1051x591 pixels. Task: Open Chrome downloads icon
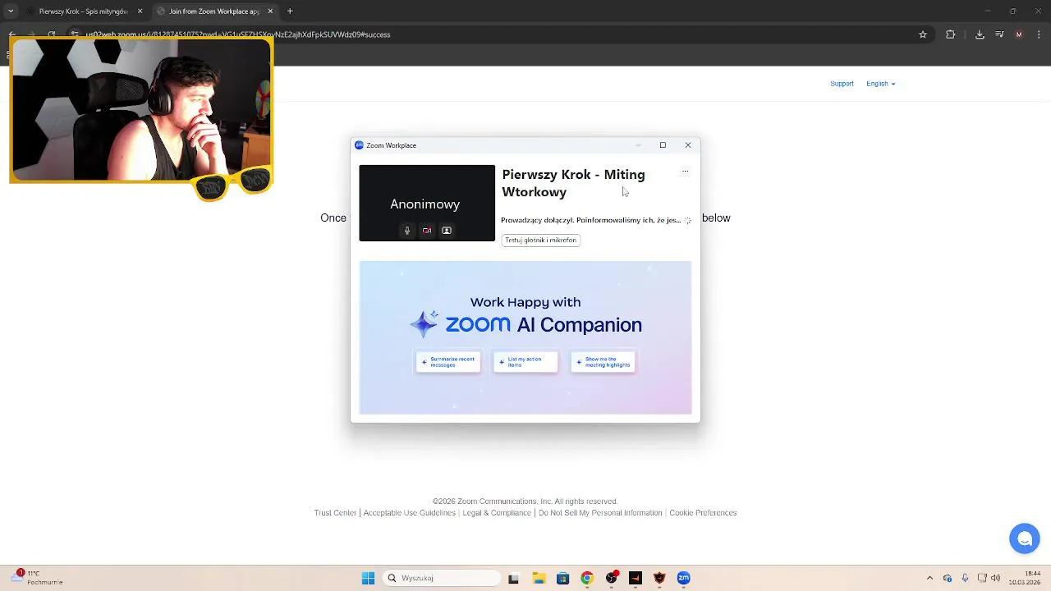tap(980, 34)
